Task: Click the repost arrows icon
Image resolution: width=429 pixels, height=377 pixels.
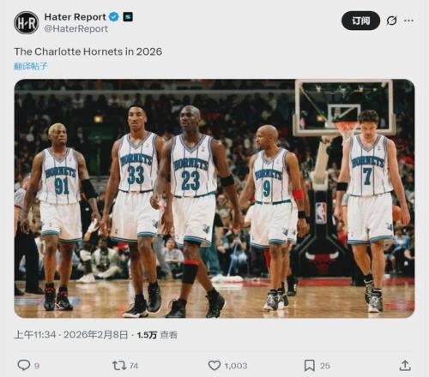Action: pos(119,365)
